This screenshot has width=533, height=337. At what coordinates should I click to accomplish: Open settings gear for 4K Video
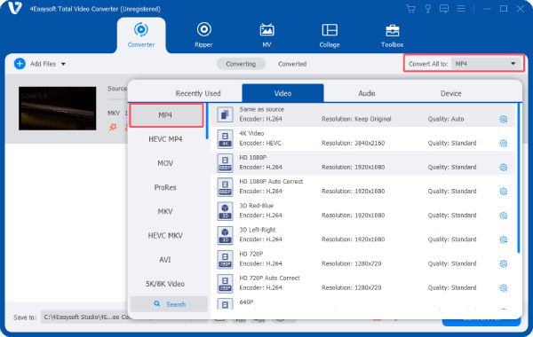point(504,143)
